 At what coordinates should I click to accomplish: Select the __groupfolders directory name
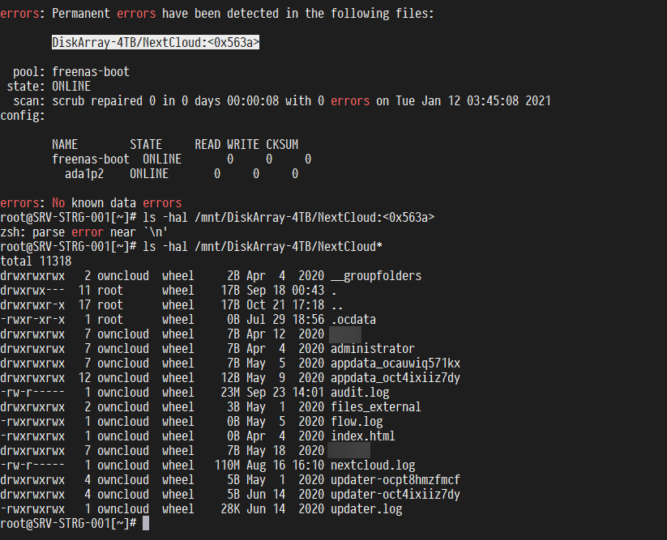point(376,276)
